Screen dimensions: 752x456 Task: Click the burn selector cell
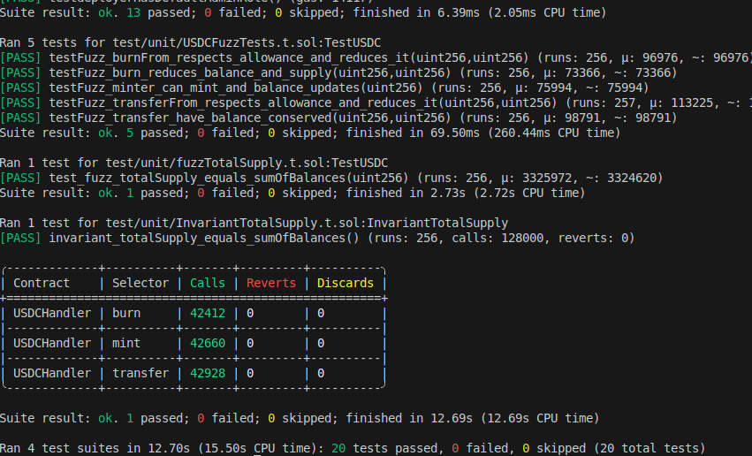point(126,313)
